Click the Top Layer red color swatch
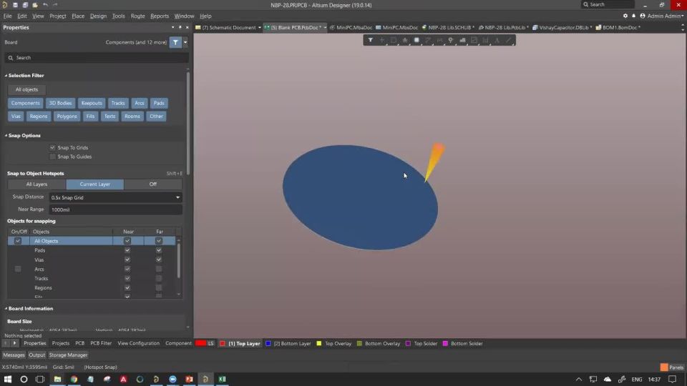Viewport: 687px width, 386px height. 223,344
